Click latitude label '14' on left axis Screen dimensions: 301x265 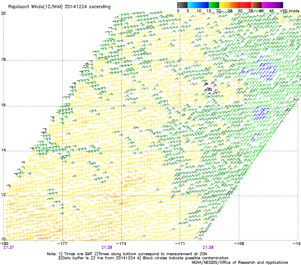point(3,150)
